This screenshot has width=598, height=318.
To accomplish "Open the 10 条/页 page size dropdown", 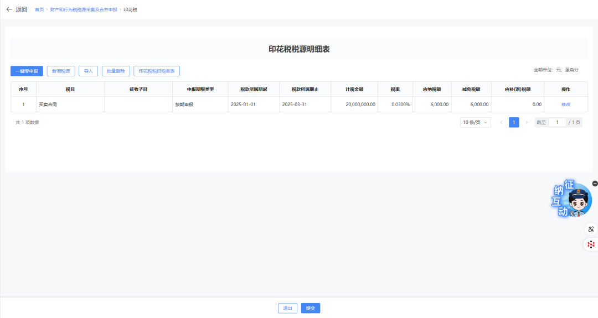I will click(475, 122).
